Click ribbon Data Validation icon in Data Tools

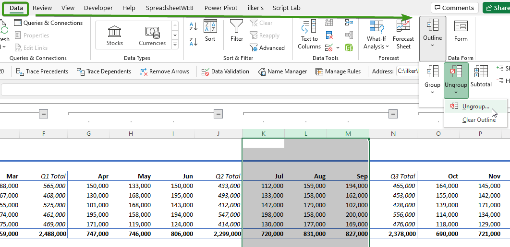pos(329,48)
